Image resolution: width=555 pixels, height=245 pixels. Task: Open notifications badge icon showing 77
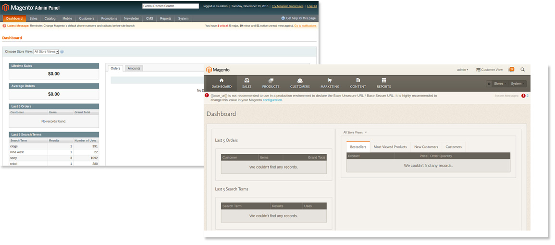(511, 70)
